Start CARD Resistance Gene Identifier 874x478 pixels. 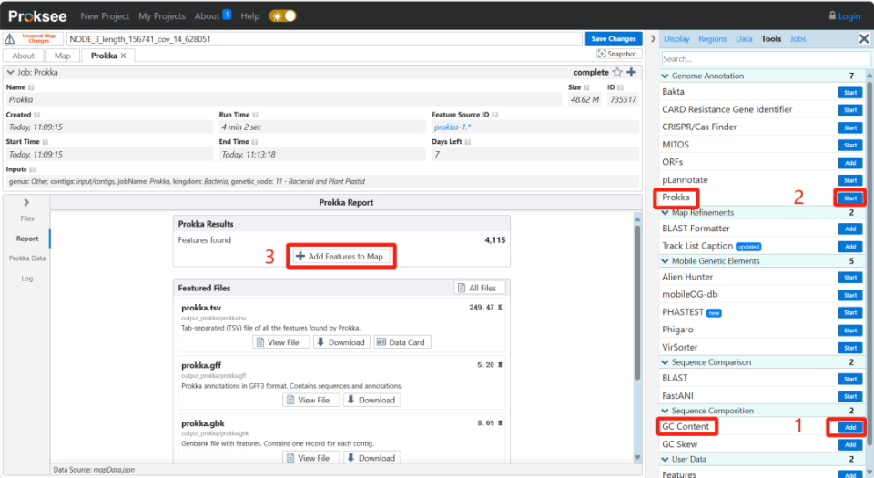[x=850, y=110]
